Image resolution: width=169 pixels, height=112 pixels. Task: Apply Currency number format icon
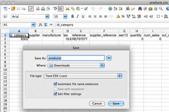point(118,17)
